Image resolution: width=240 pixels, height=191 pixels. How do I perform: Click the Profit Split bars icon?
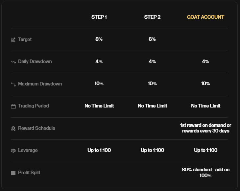coord(13,173)
